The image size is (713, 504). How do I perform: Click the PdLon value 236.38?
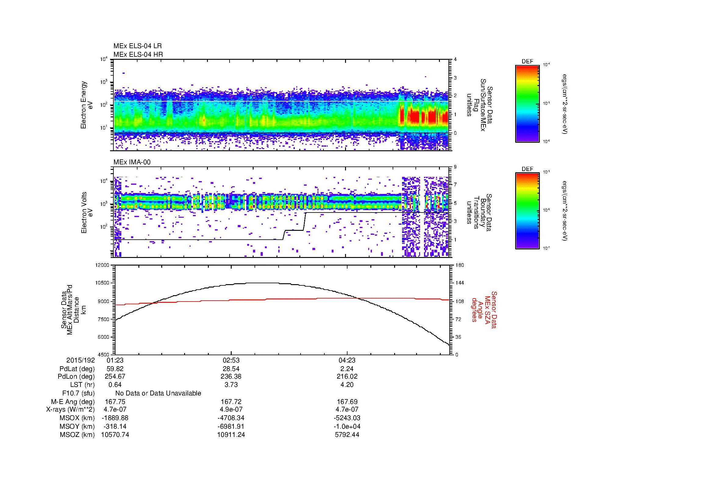tap(231, 377)
